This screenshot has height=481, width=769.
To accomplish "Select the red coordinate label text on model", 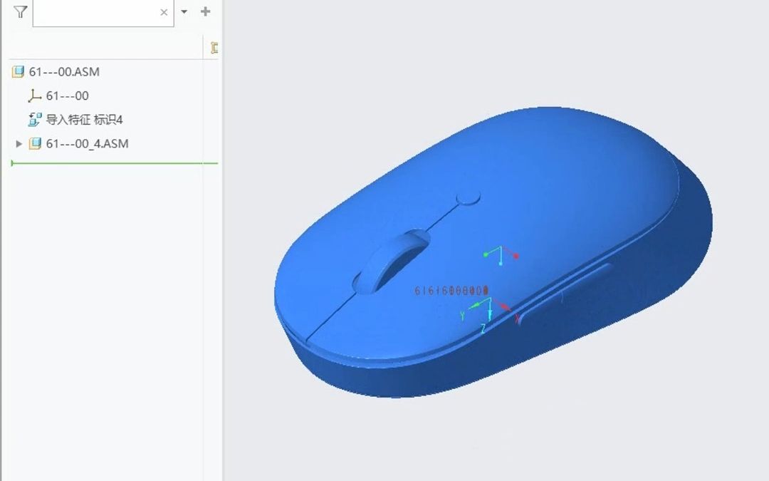I will (x=451, y=291).
